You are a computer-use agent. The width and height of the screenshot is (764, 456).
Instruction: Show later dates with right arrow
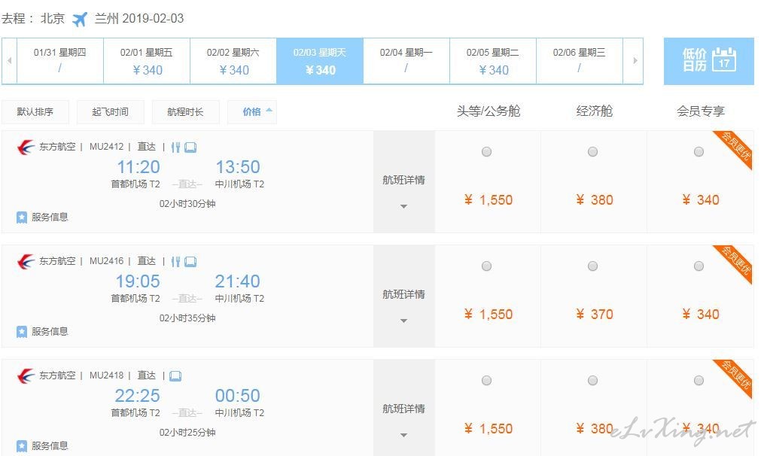click(x=635, y=61)
